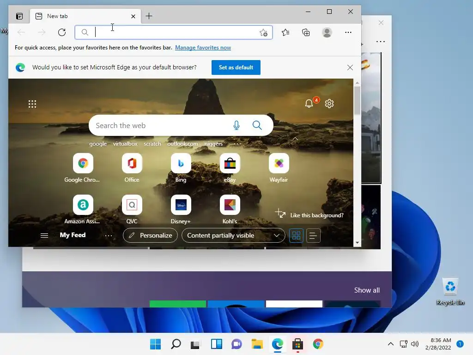This screenshot has height=355, width=473.
Task: Open the Windows Start menu
Action: [156, 344]
